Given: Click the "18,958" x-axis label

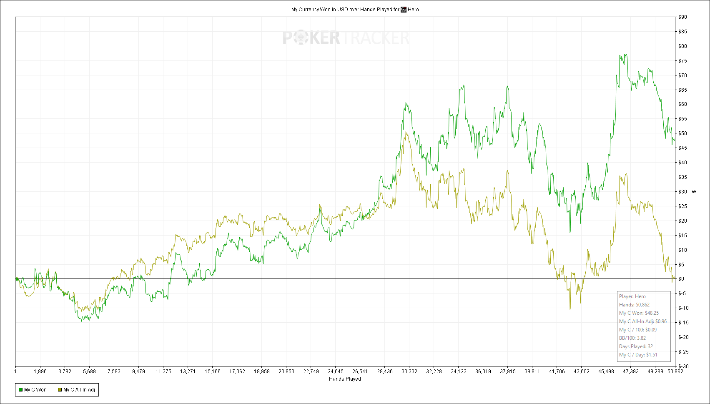Looking at the screenshot, I should (261, 371).
